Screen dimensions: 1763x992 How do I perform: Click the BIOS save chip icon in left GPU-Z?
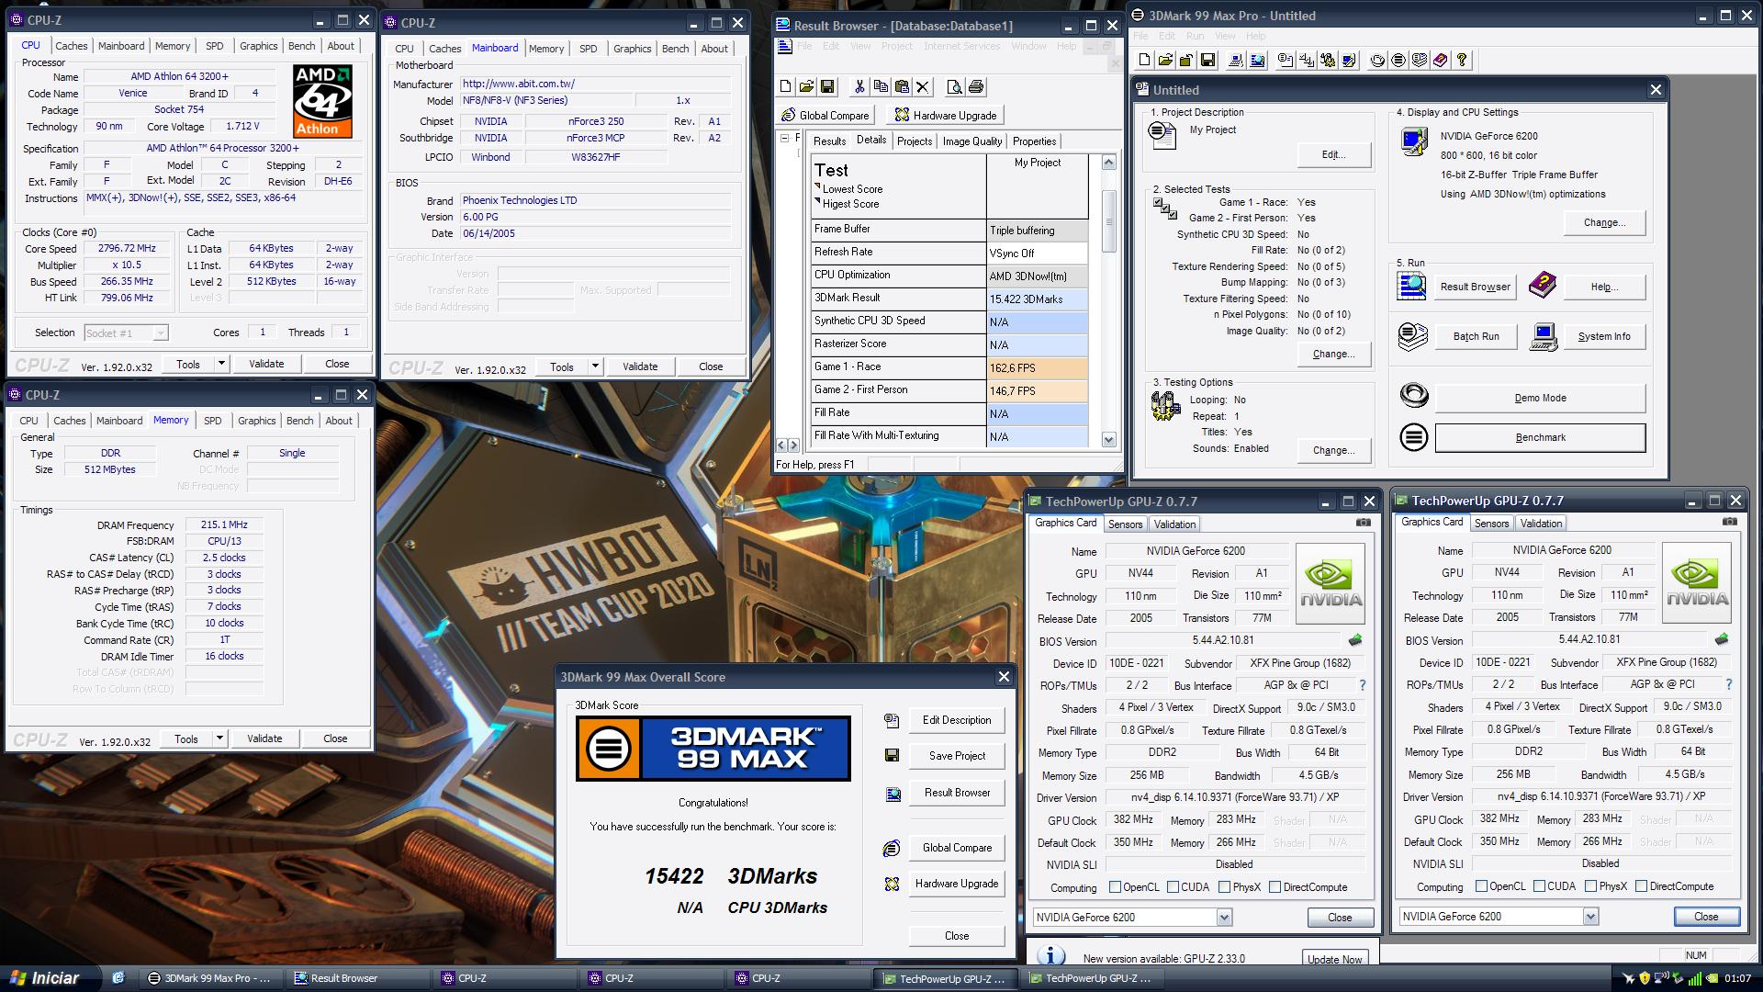click(1354, 640)
